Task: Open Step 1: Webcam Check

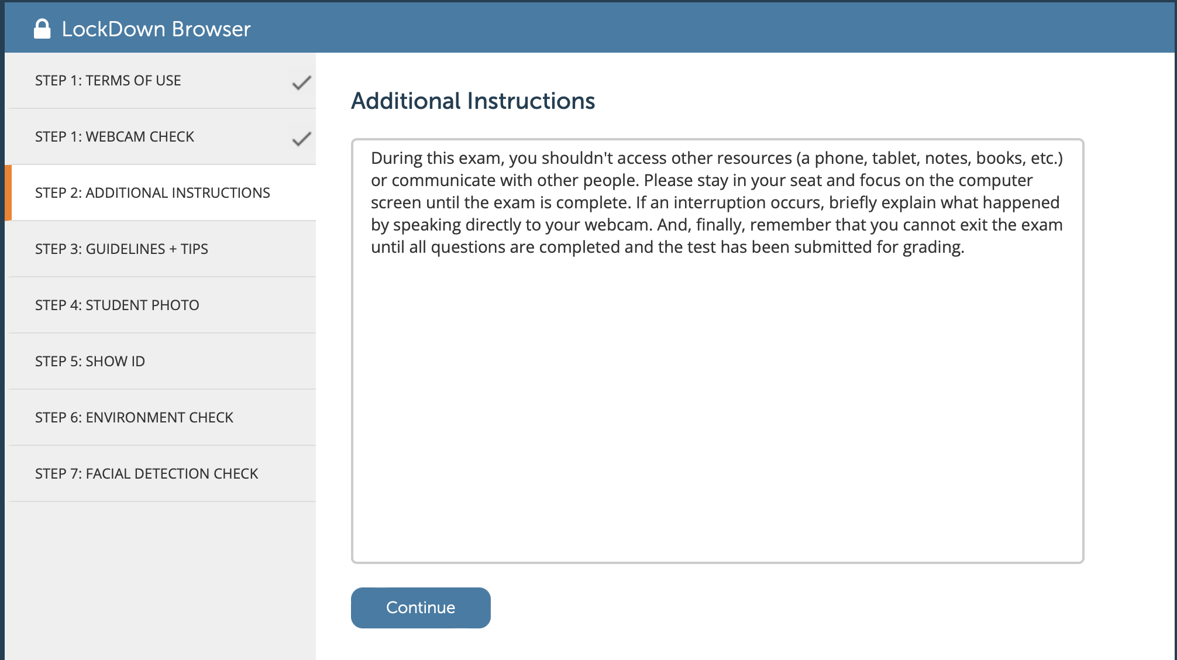Action: tap(160, 137)
